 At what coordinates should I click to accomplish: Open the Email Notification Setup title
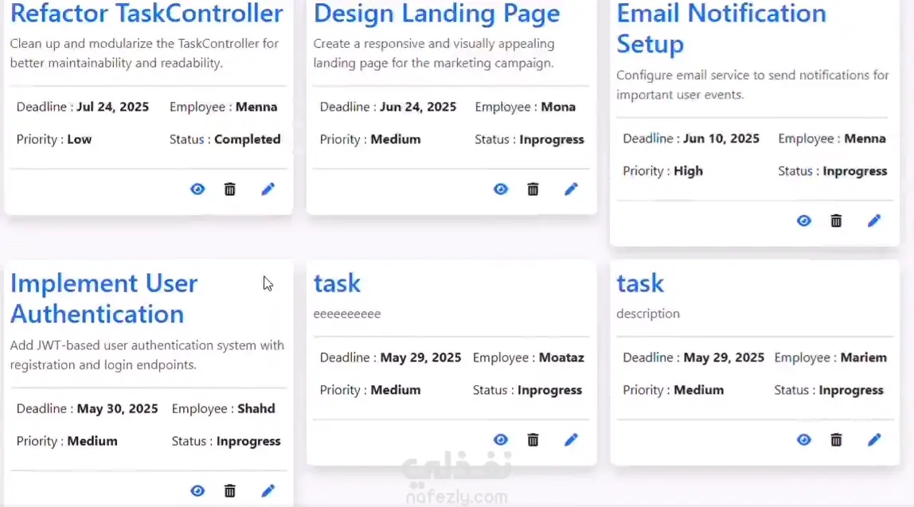tap(721, 29)
